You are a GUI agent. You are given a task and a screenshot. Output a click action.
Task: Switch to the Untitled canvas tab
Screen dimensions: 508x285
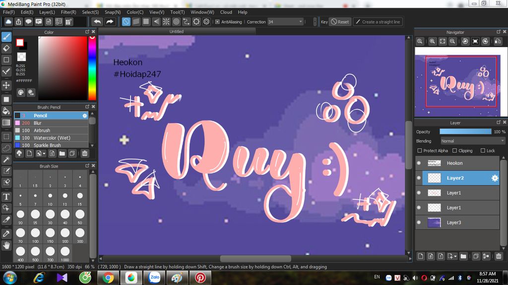point(177,31)
